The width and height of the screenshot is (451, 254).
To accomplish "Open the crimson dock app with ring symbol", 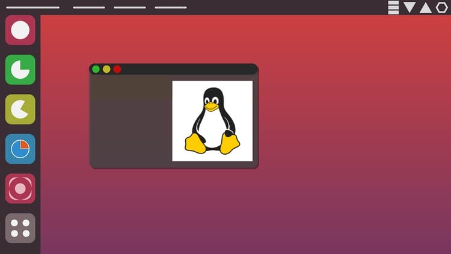I will click(20, 188).
